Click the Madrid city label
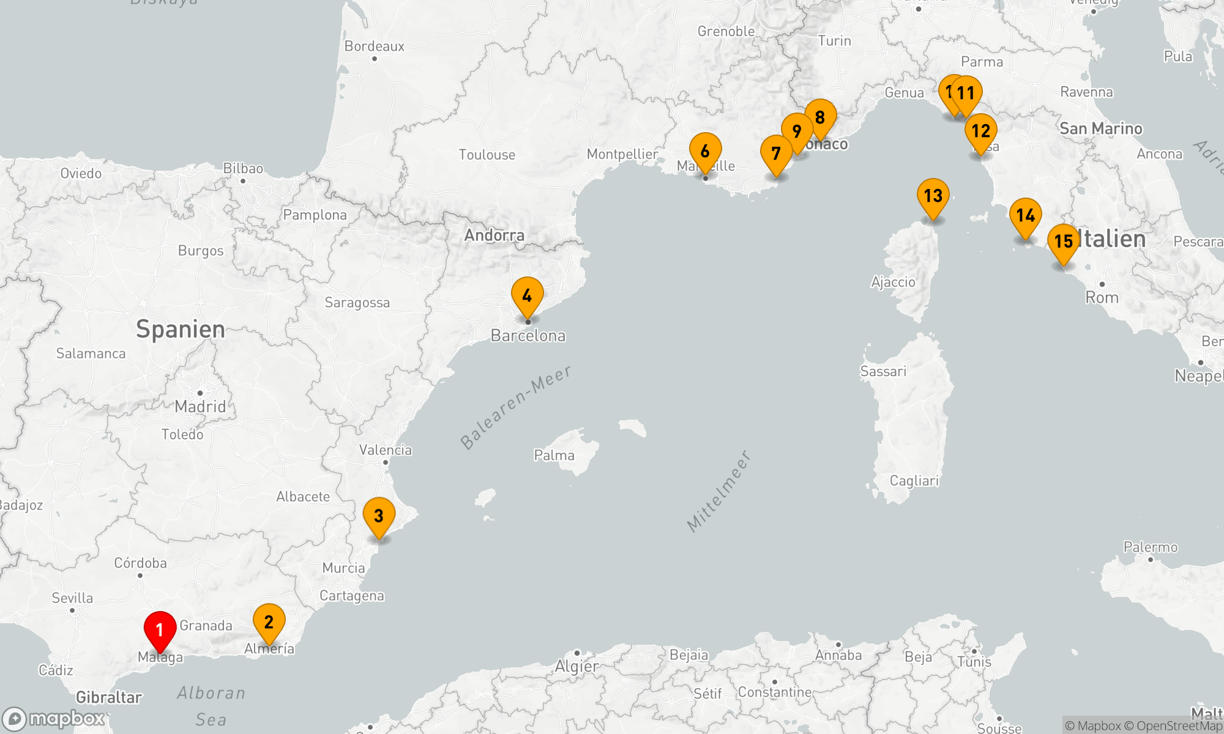Image resolution: width=1224 pixels, height=734 pixels. [x=200, y=407]
